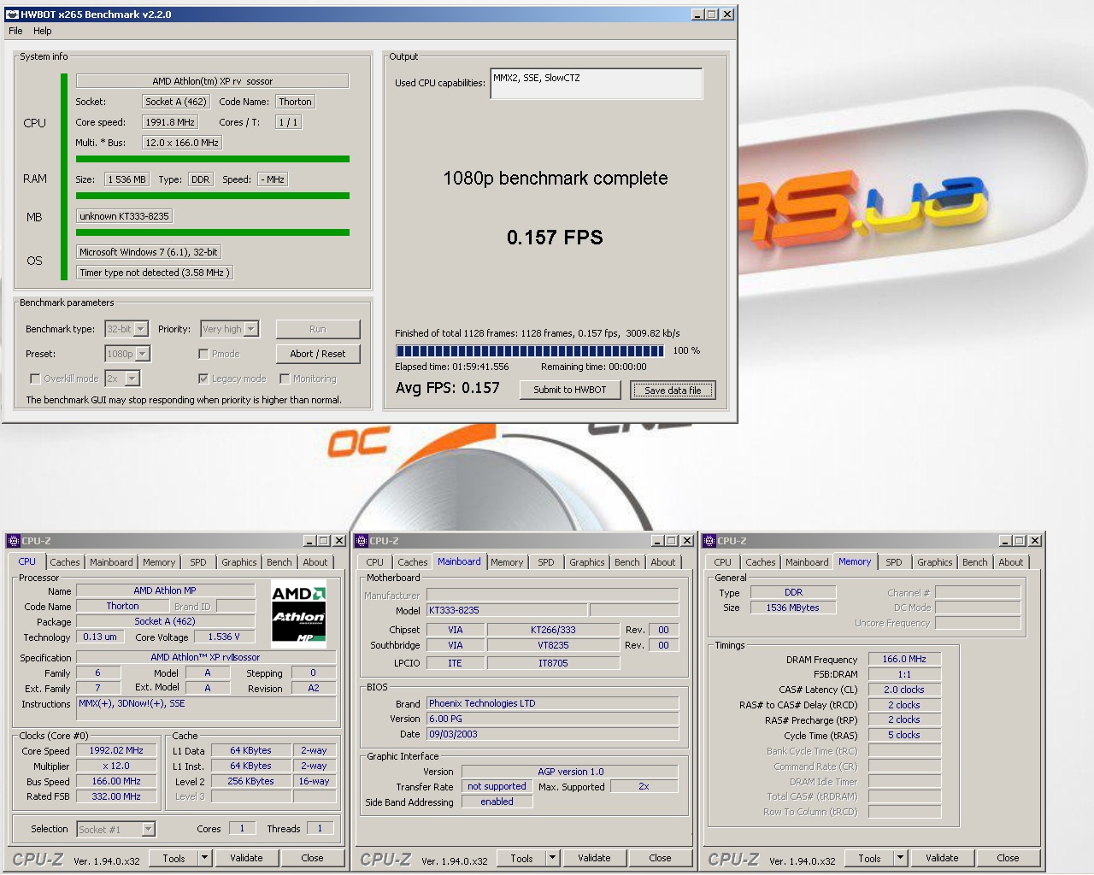The image size is (1094, 875).
Task: Click Close button in CPU-Z Mainboard window
Action: (x=660, y=858)
